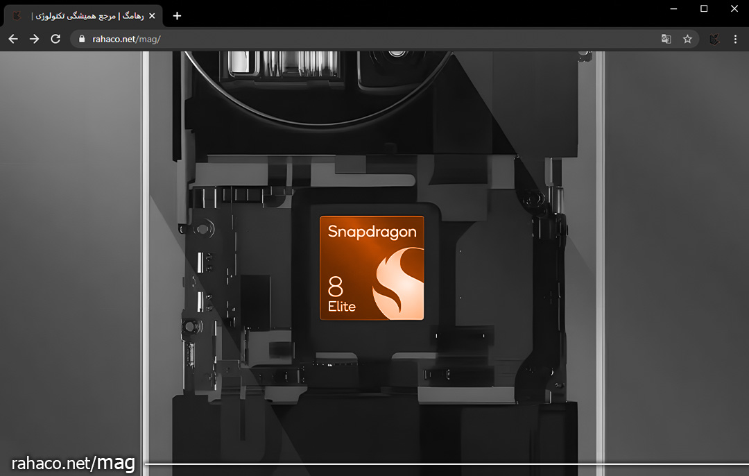The height and width of the screenshot is (476, 749).
Task: Bookmark this page with the star
Action: point(687,39)
